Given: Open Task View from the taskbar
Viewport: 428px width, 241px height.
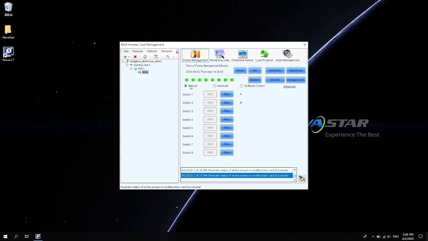Looking at the screenshot, I should point(27,236).
